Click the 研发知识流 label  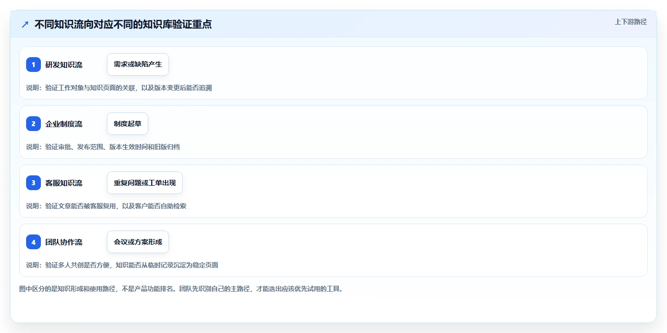tap(64, 65)
